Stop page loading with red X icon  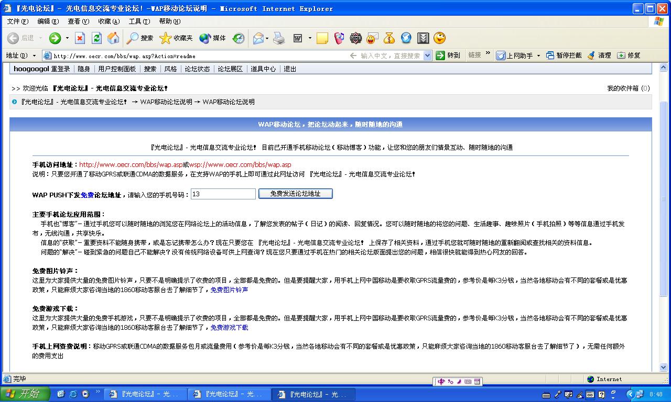[x=80, y=38]
